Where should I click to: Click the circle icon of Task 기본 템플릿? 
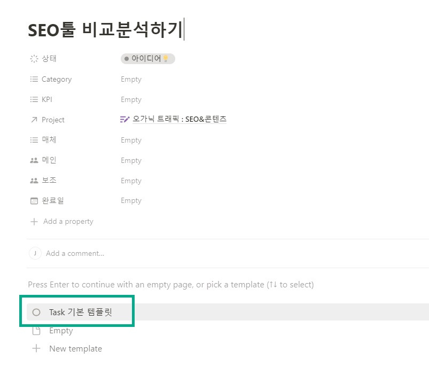(36, 312)
